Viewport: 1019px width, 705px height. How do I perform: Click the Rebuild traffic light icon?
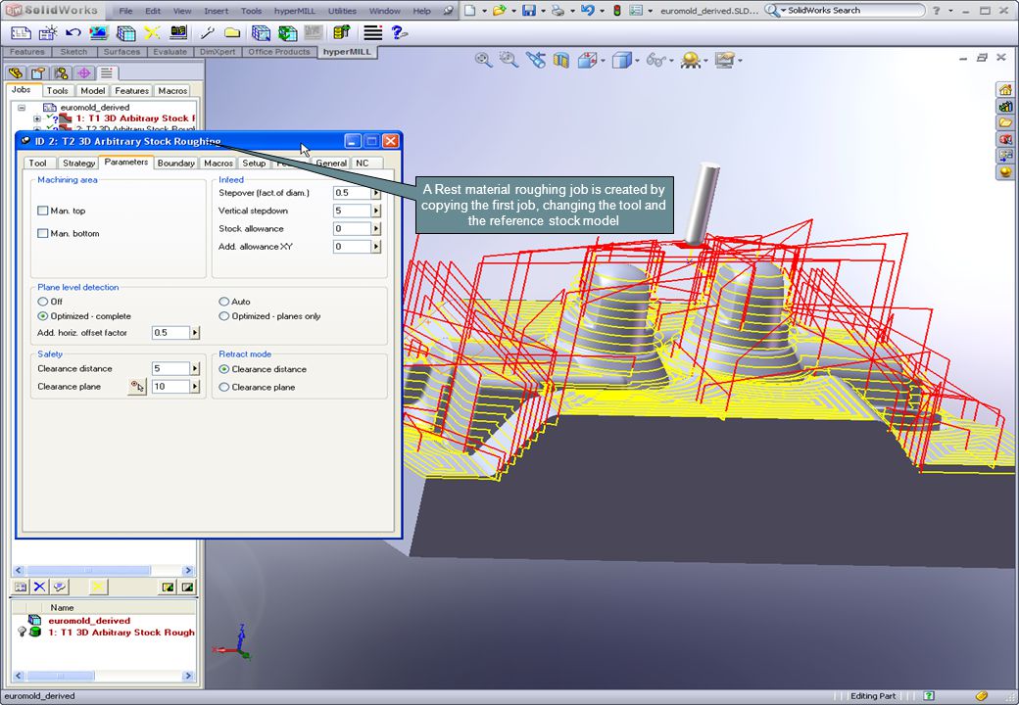616,11
